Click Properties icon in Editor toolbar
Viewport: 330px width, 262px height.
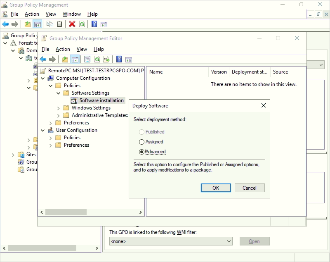[x=87, y=59]
